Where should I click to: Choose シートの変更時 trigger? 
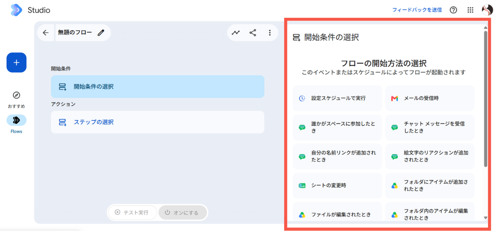337,185
